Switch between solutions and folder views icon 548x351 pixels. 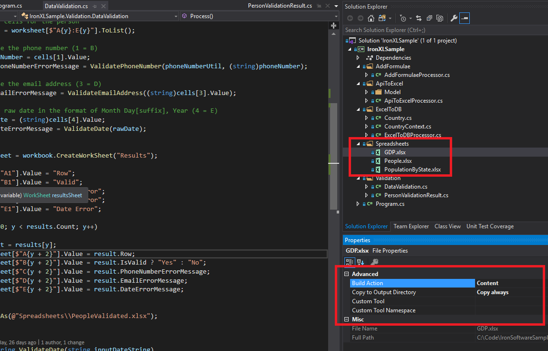point(382,18)
